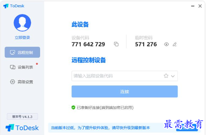Select the 远程控制 sidebar tab

click(x=22, y=52)
